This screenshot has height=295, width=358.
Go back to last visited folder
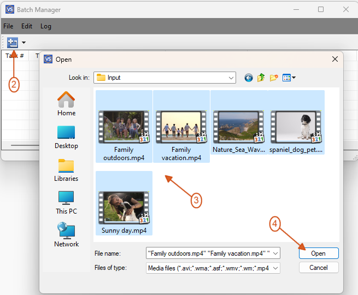[249, 78]
